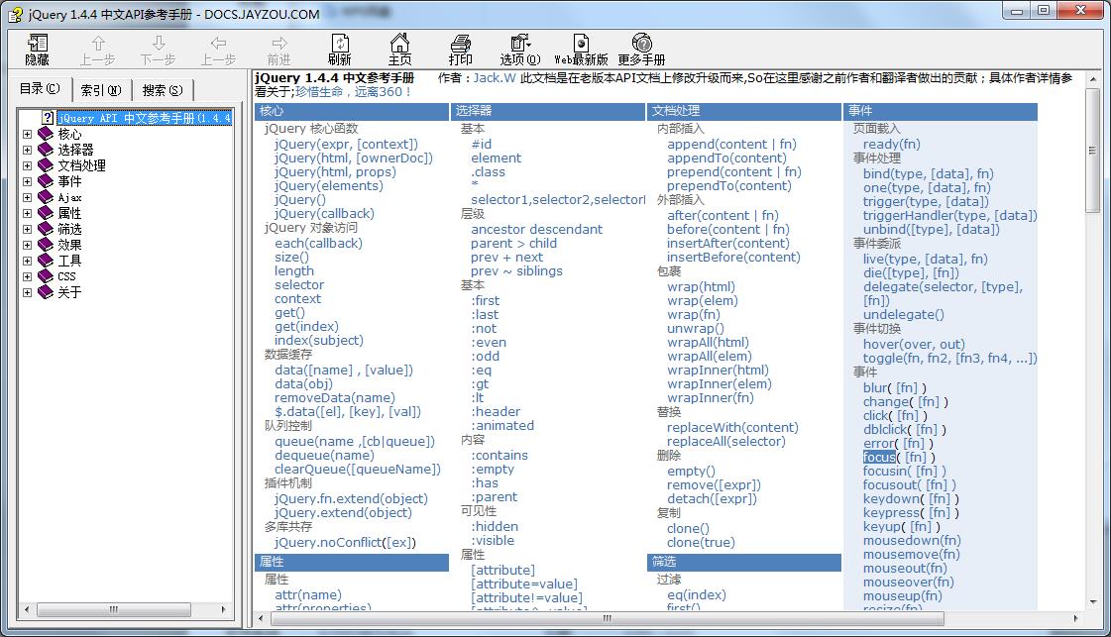Open the append(content | fn) link
The image size is (1111, 637).
coord(732,145)
